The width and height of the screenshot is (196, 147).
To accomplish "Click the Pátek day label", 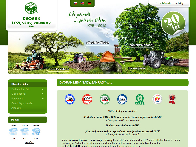I will tap(13, 125).
